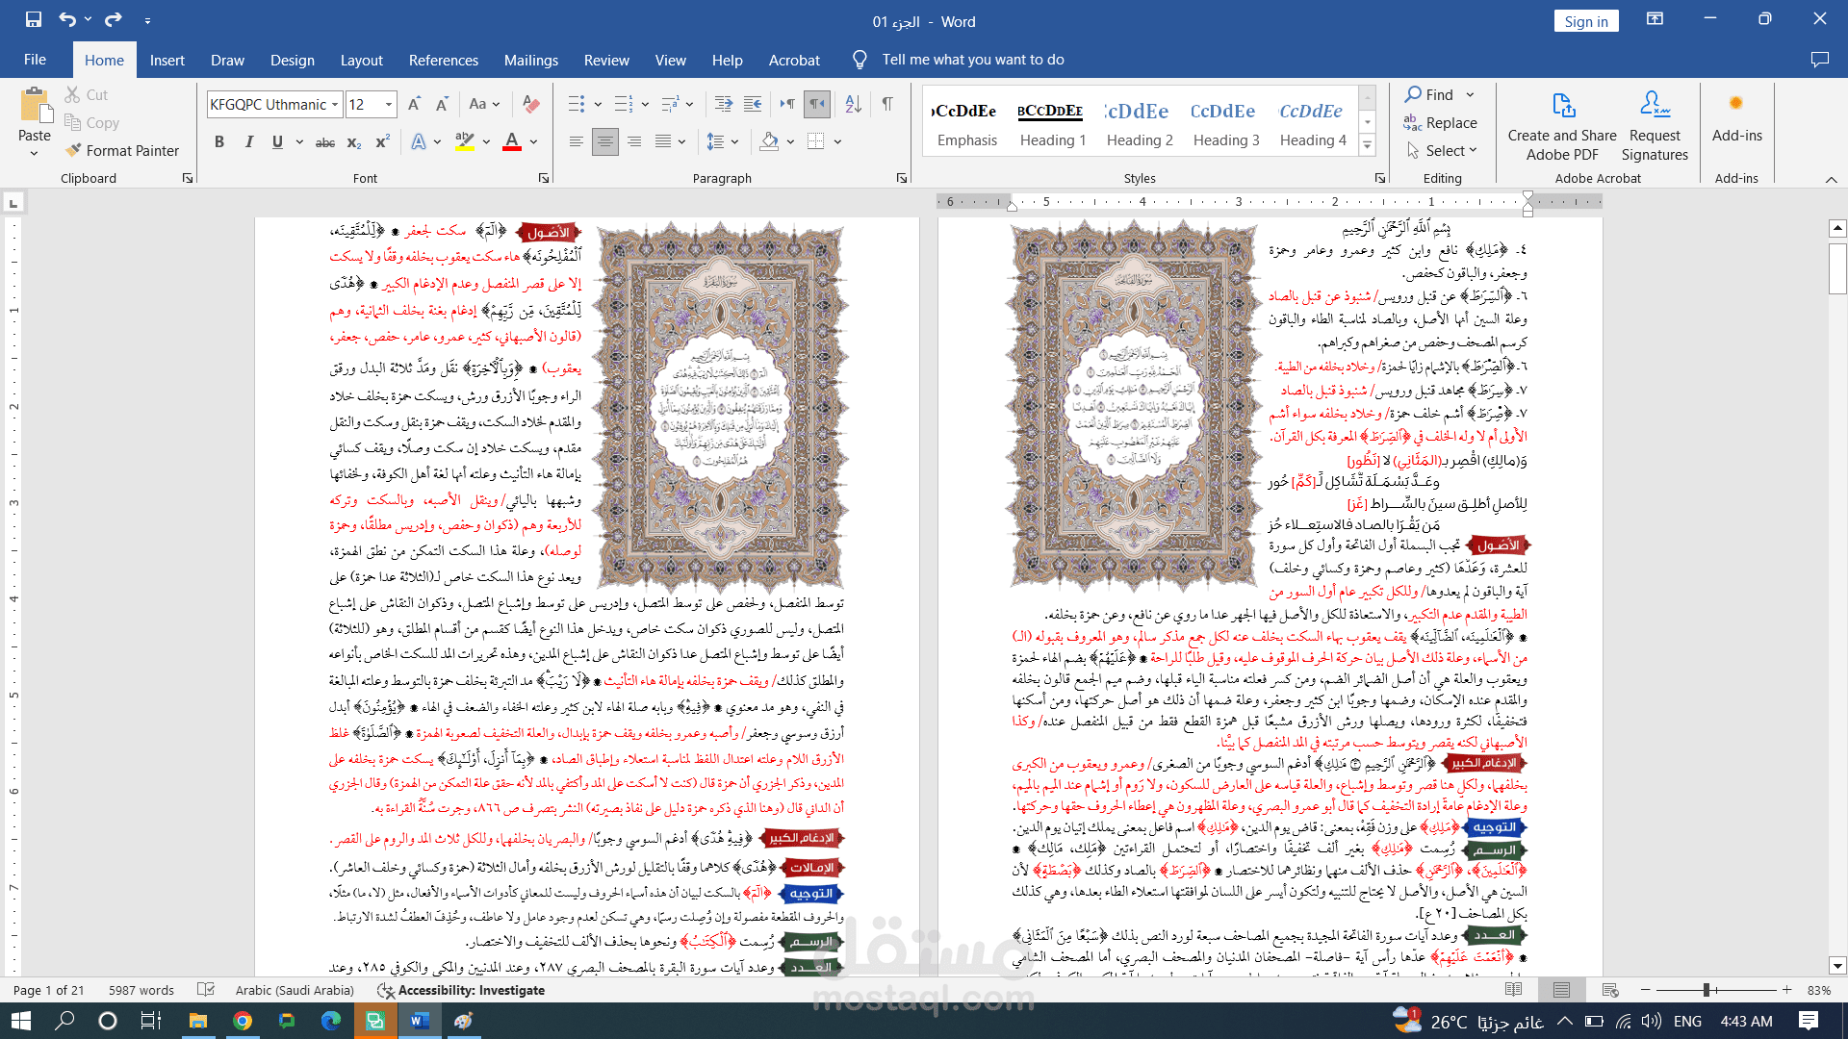1848x1039 pixels.
Task: Open the Acrobat ribbon tab
Action: click(793, 60)
